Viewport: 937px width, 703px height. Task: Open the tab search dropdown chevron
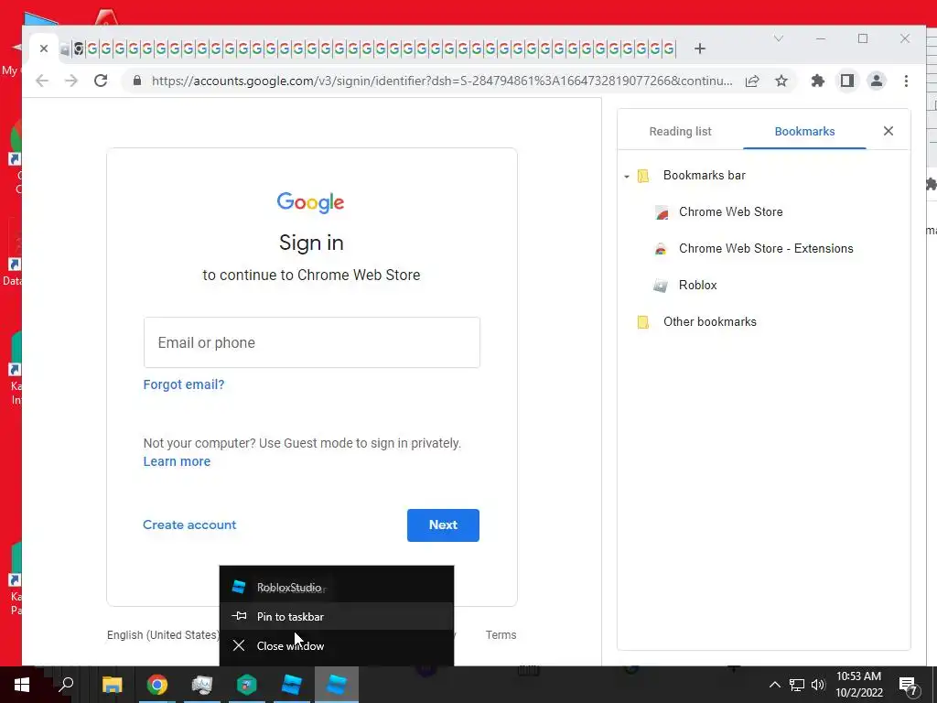(x=778, y=38)
